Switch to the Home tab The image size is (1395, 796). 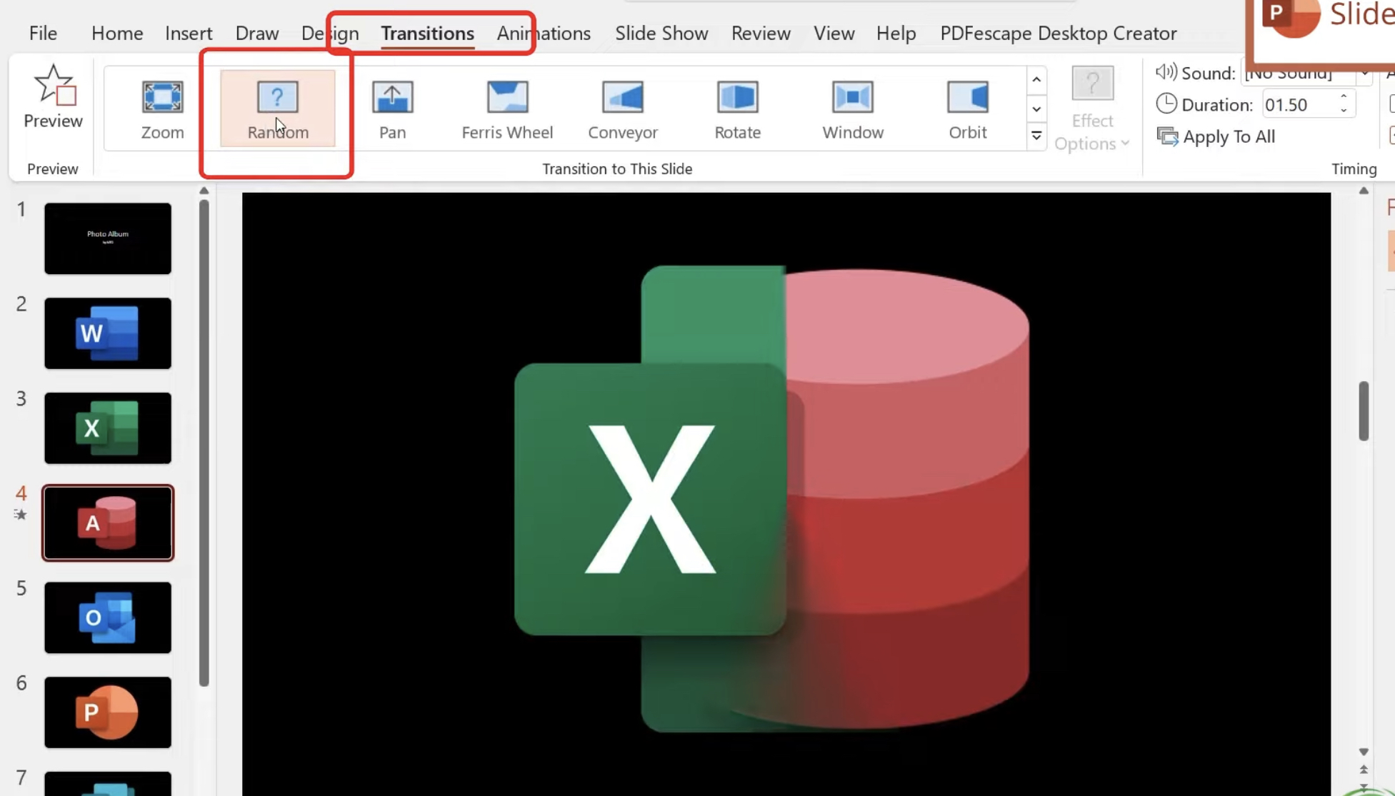click(117, 34)
